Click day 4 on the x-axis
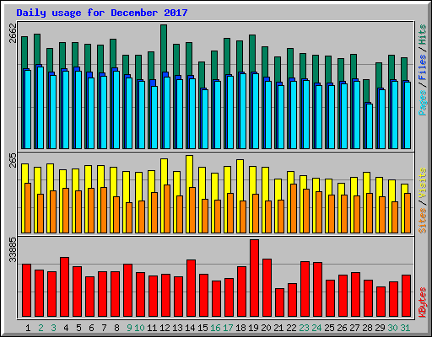432x337 pixels. tap(66, 328)
